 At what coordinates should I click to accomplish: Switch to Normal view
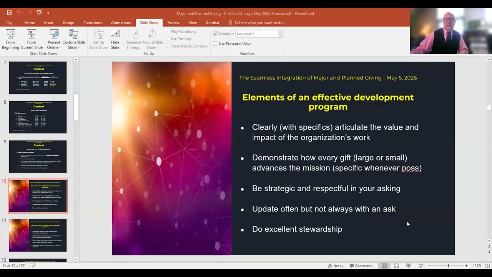384,265
